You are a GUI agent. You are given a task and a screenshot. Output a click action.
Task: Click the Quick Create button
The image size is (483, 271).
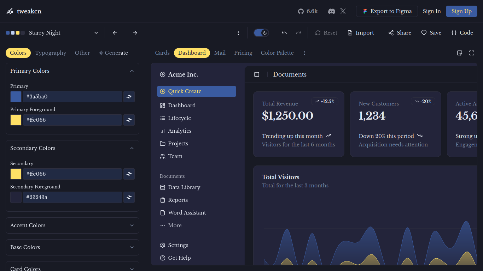pos(197,91)
